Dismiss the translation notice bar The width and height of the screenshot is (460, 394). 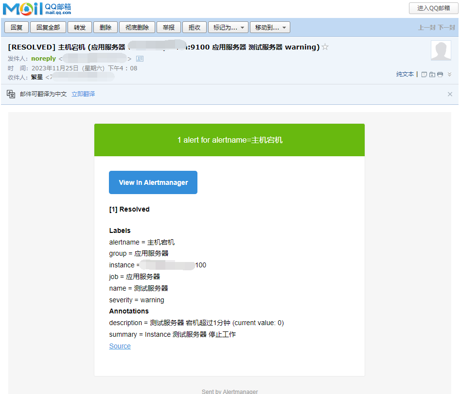[x=450, y=94]
